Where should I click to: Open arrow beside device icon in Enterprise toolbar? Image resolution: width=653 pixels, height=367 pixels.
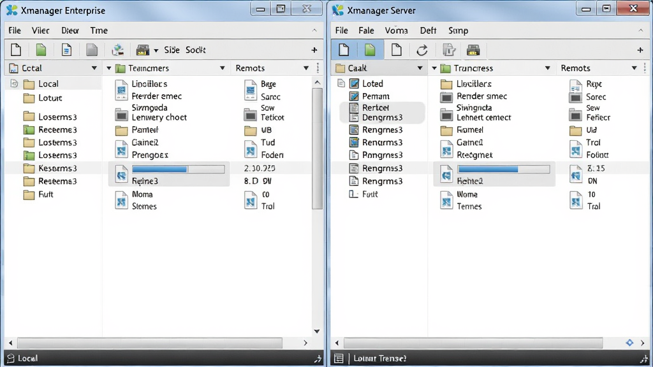point(156,51)
